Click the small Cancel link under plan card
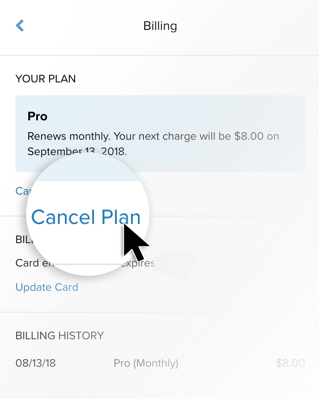This screenshot has height=399, width=319. click(x=22, y=191)
